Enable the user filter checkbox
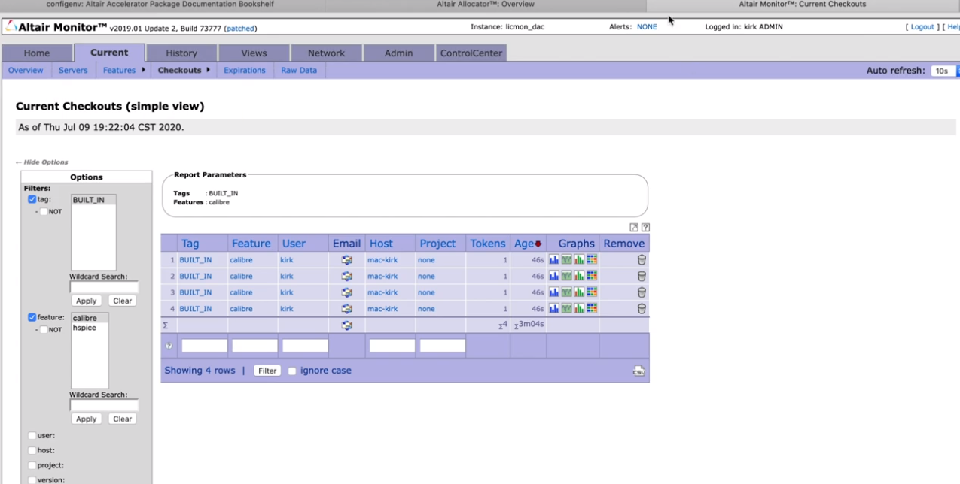 tap(32, 436)
